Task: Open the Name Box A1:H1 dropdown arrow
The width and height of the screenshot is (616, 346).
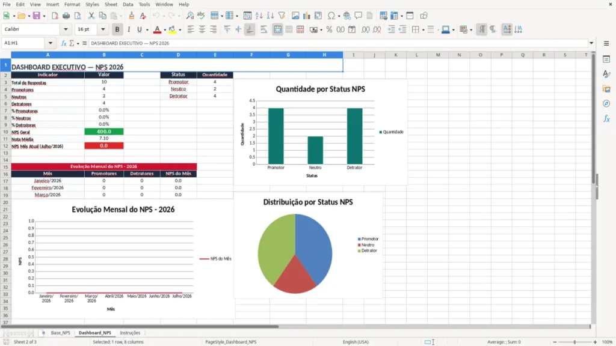Action: coord(51,43)
